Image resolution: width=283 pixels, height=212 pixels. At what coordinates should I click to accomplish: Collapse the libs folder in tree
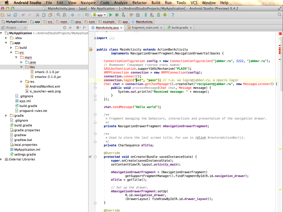(21, 67)
